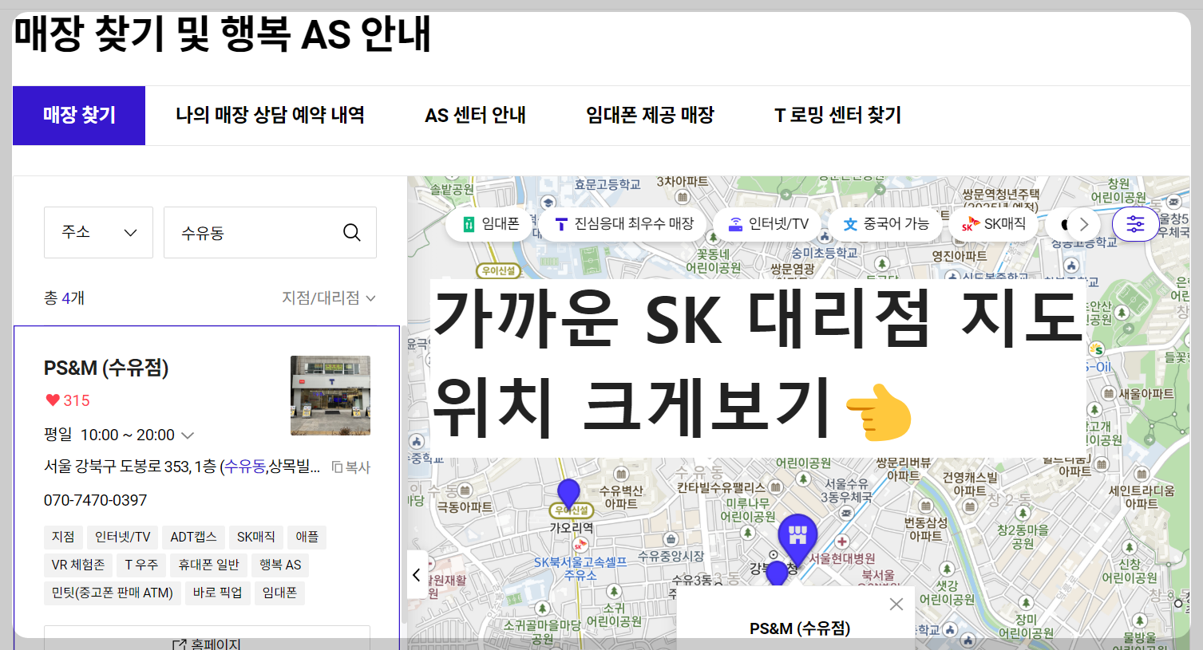Click the 바로 픽업 tag
This screenshot has height=650, width=1203.
(x=217, y=593)
